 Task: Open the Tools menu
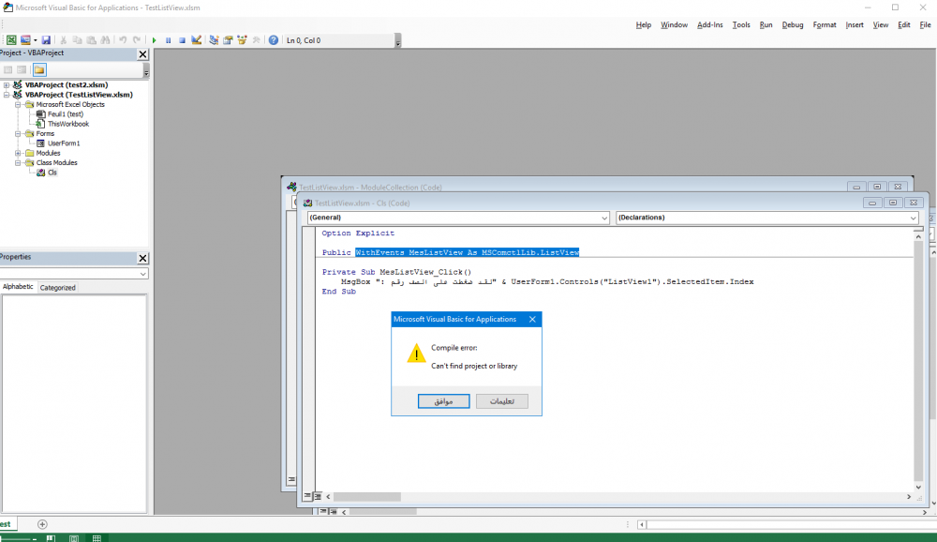point(741,24)
